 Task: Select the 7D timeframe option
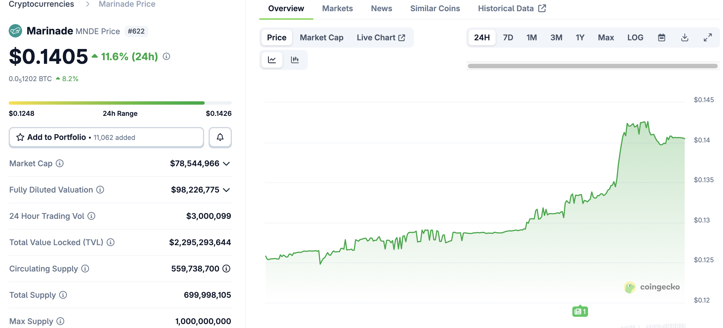[x=507, y=37]
